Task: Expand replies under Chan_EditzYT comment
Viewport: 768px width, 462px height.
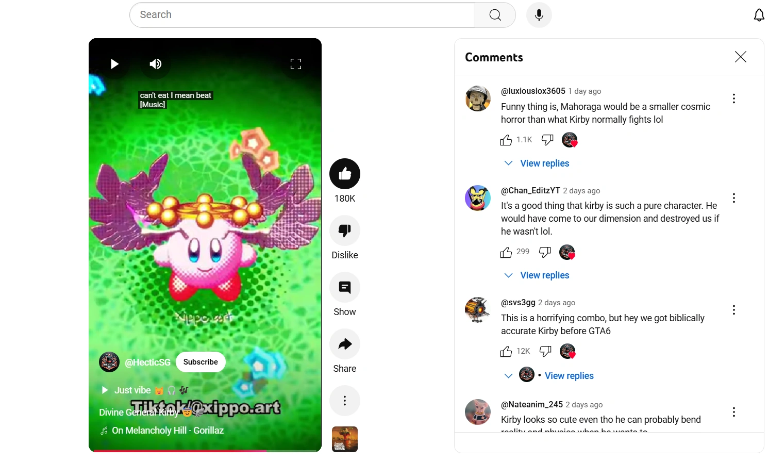Action: tap(537, 275)
